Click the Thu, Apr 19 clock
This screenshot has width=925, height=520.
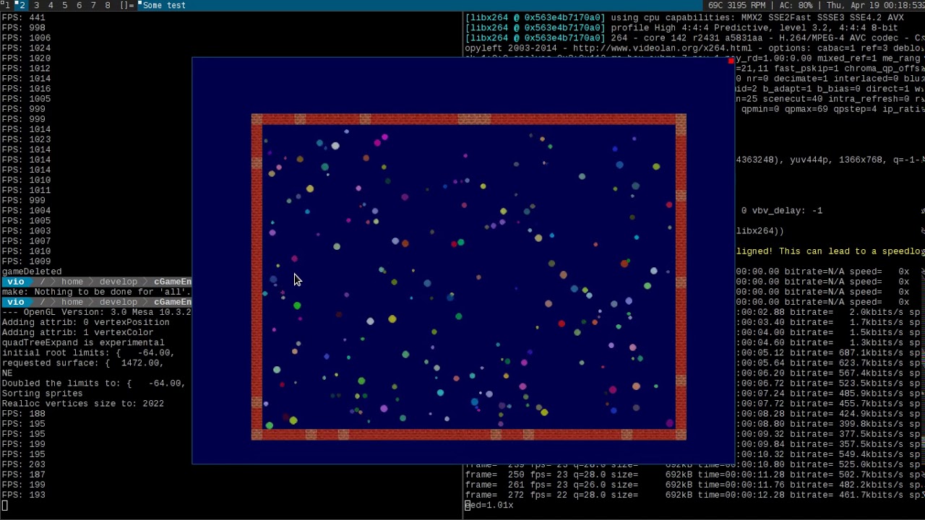click(875, 5)
